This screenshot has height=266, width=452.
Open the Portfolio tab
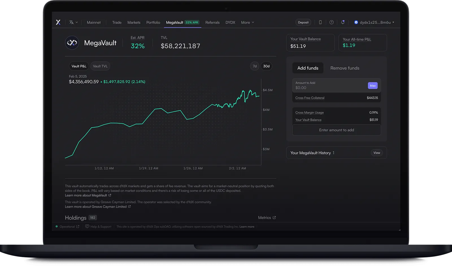(x=153, y=22)
